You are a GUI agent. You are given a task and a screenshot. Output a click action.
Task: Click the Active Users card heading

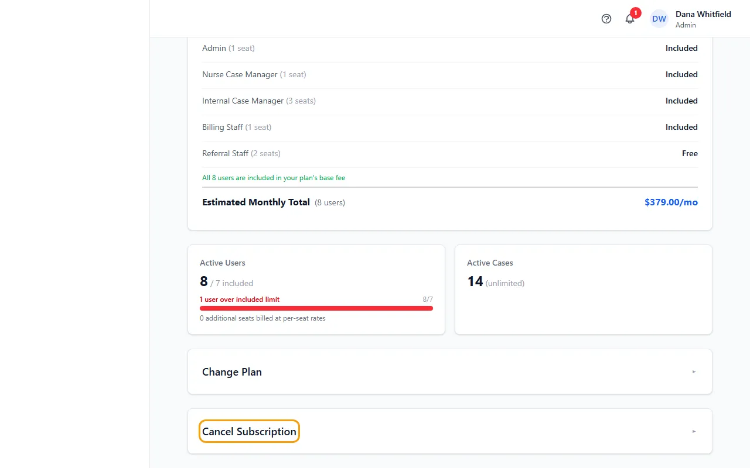point(223,263)
